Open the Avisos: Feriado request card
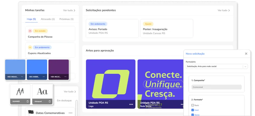255x116 pixels. point(112,28)
